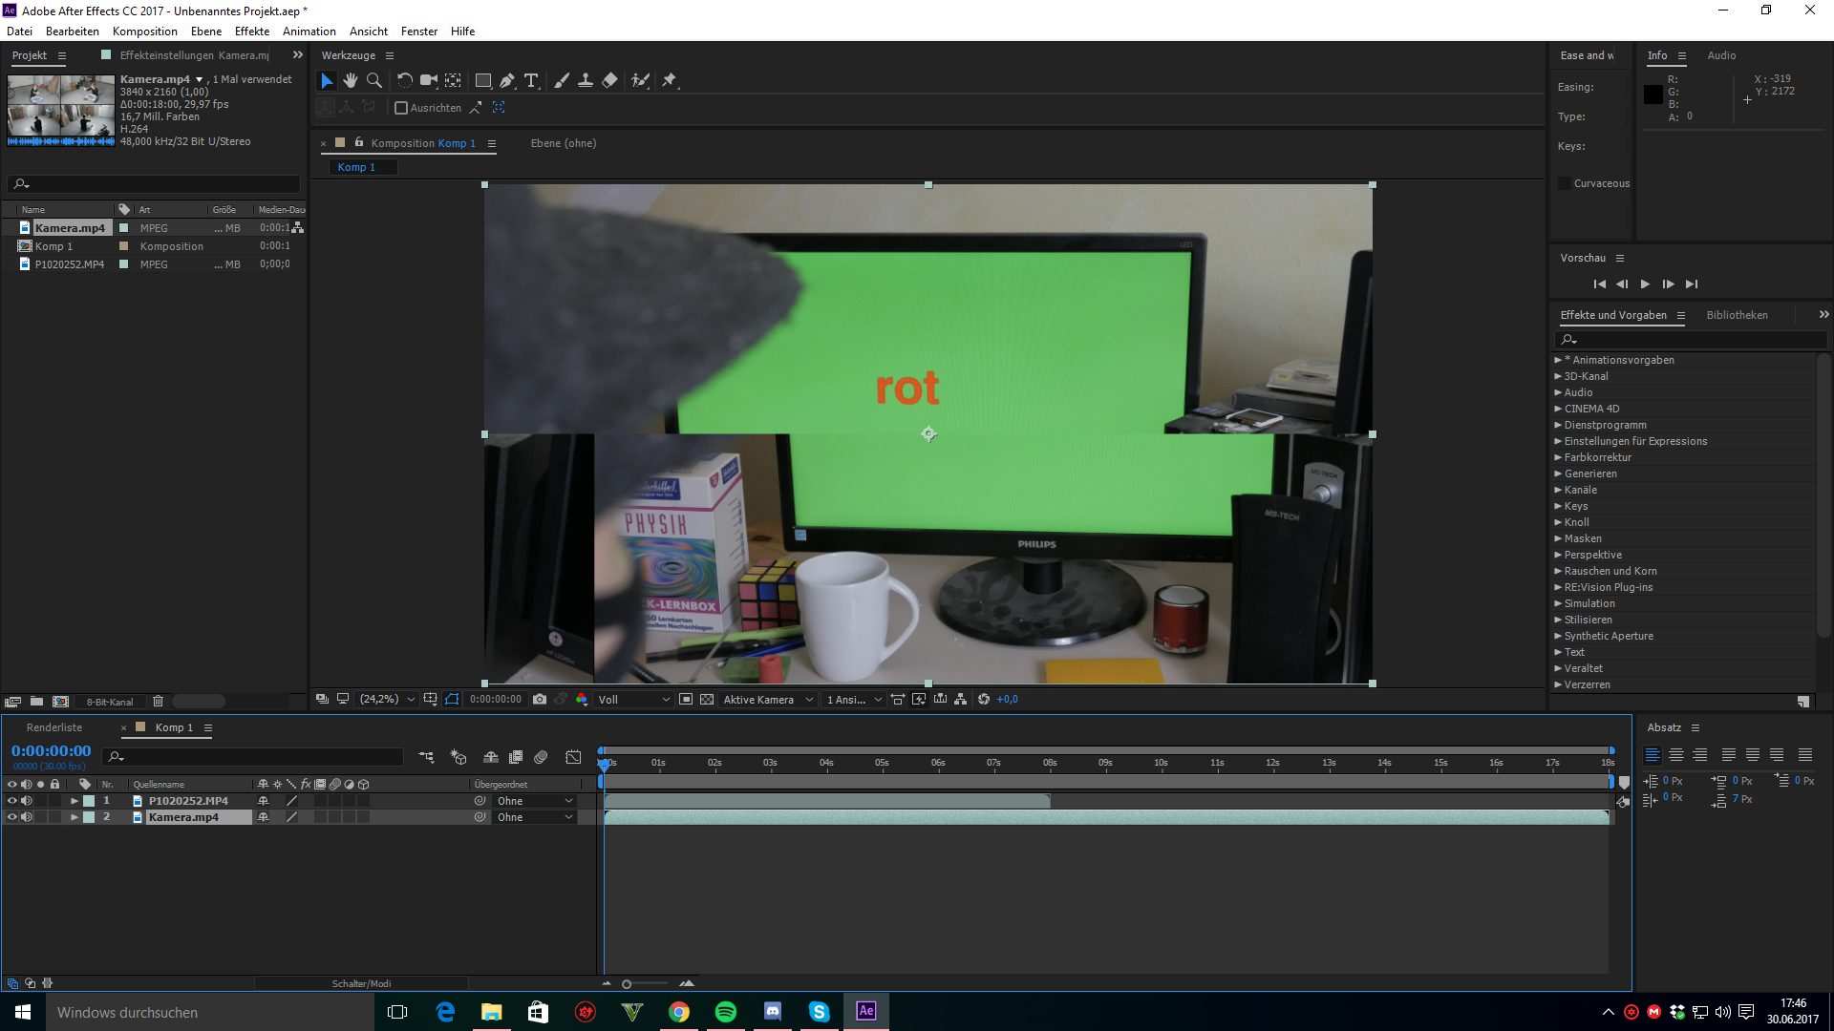1834x1031 pixels.
Task: Select the Pen tool
Action: 507,81
